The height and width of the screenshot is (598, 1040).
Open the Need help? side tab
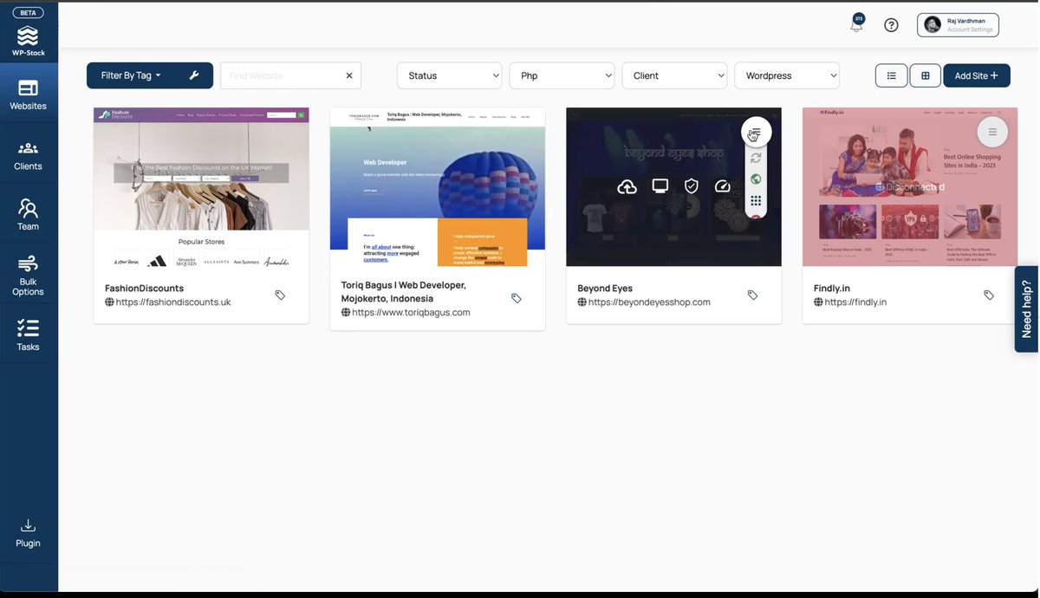1027,309
